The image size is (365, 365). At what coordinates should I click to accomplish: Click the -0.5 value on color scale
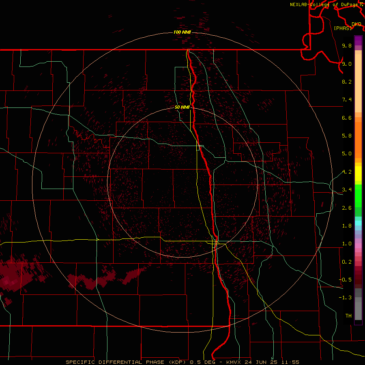(345, 280)
